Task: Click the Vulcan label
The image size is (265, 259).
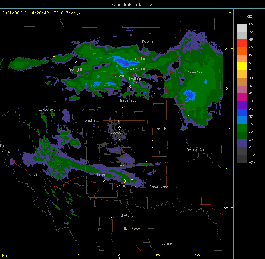Action: pyautogui.click(x=167, y=244)
